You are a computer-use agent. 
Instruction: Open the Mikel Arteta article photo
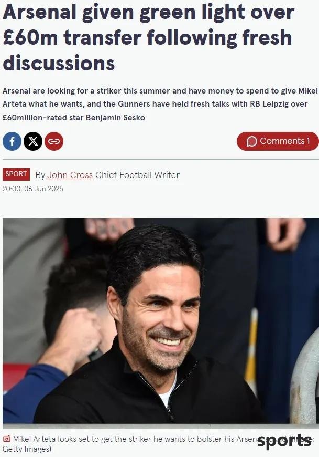click(x=161, y=320)
